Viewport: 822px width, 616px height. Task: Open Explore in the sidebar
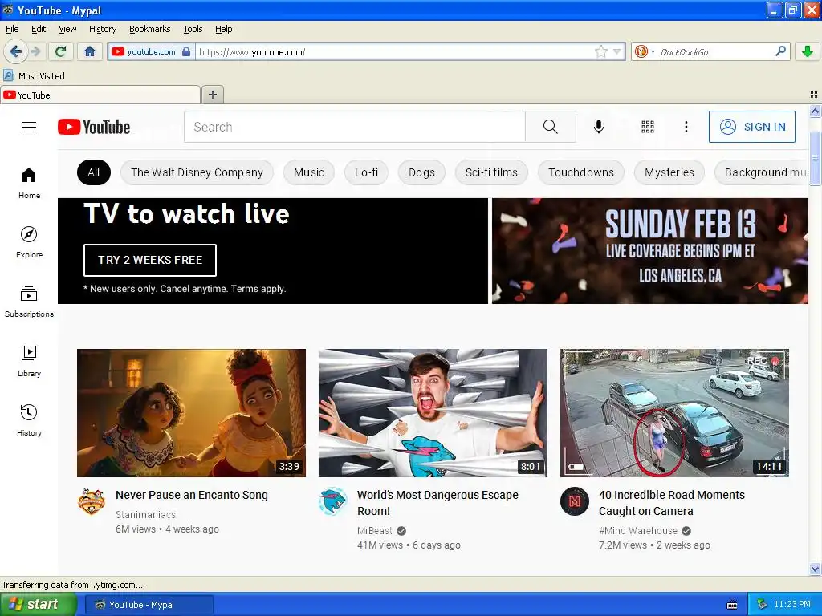[x=29, y=242]
